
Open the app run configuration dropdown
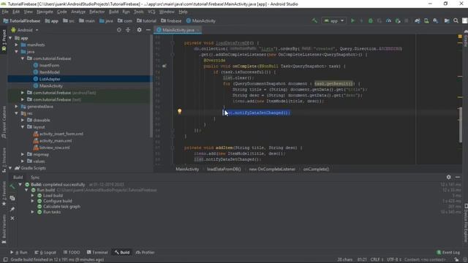click(333, 20)
